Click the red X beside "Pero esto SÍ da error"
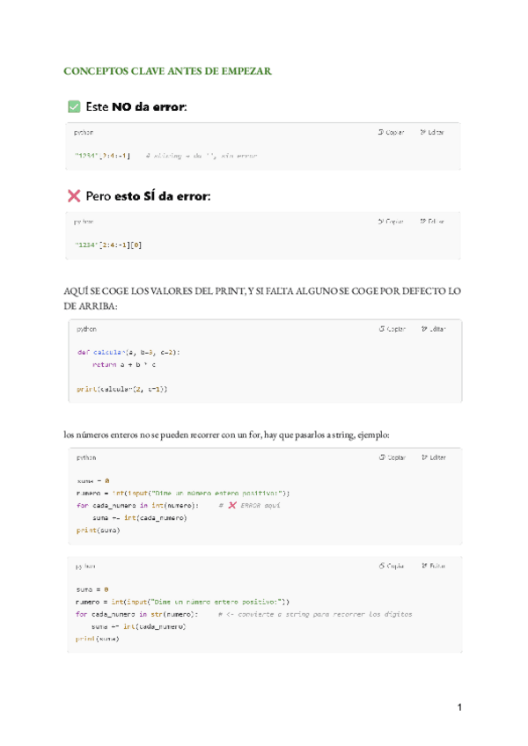Image resolution: width=528 pixels, height=746 pixels. point(74,195)
